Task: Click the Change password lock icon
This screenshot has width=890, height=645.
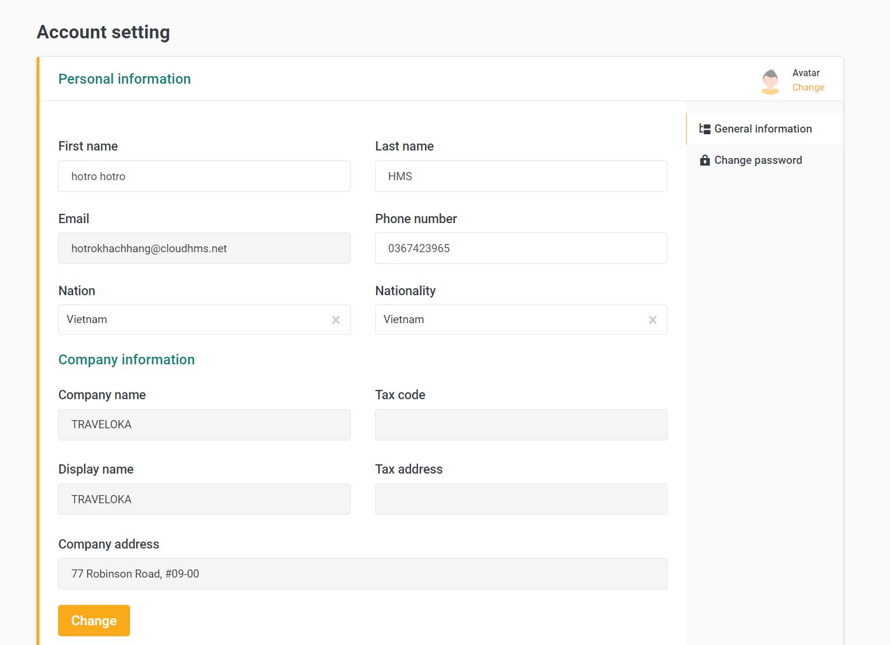Action: [x=705, y=160]
